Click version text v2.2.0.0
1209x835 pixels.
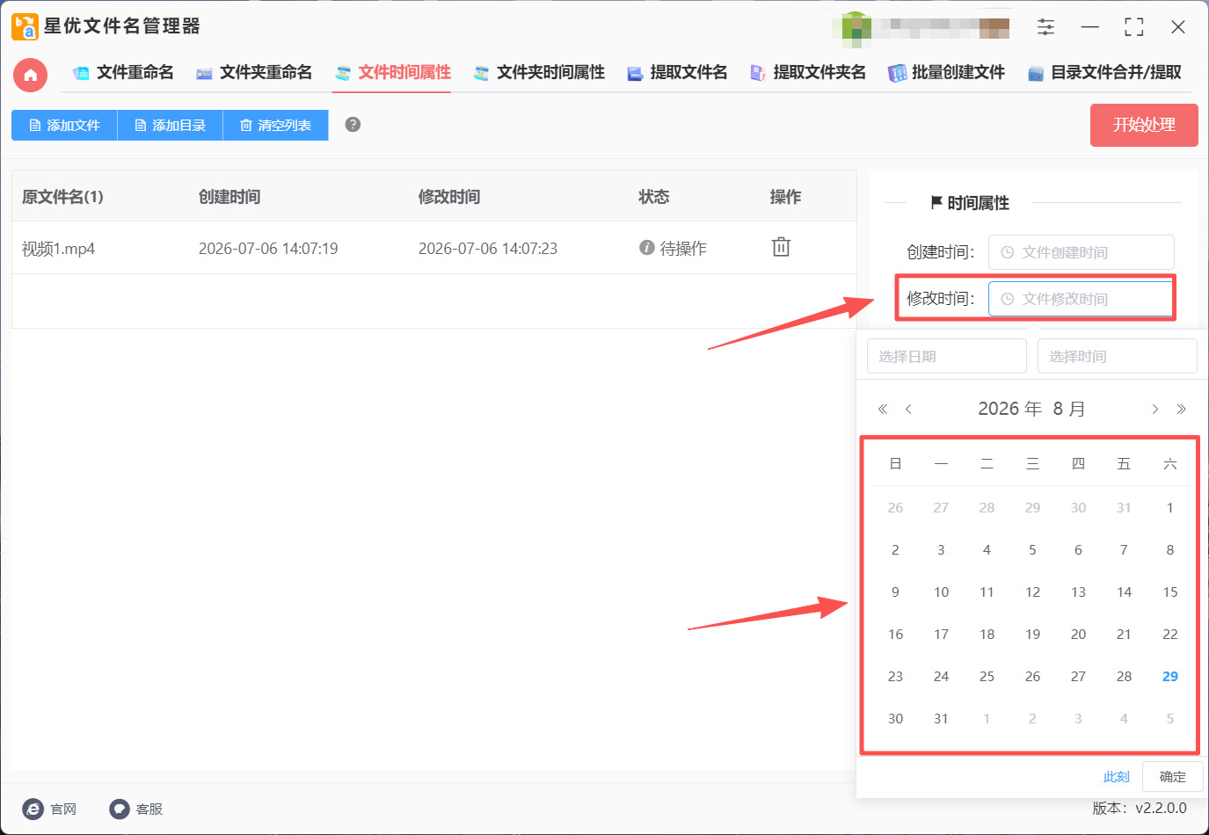(x=1161, y=808)
